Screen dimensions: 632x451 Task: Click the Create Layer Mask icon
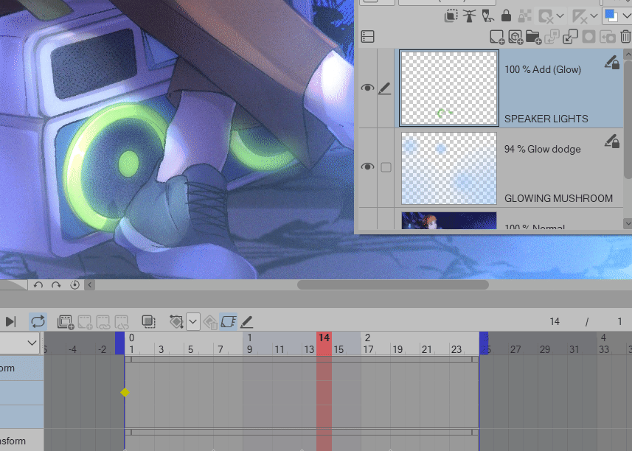[589, 37]
